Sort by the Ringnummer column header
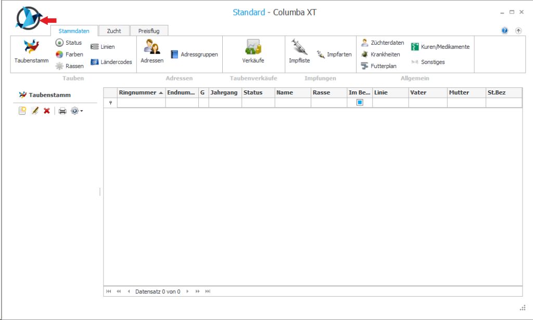Viewport: 533px width, 320px height. (137, 92)
